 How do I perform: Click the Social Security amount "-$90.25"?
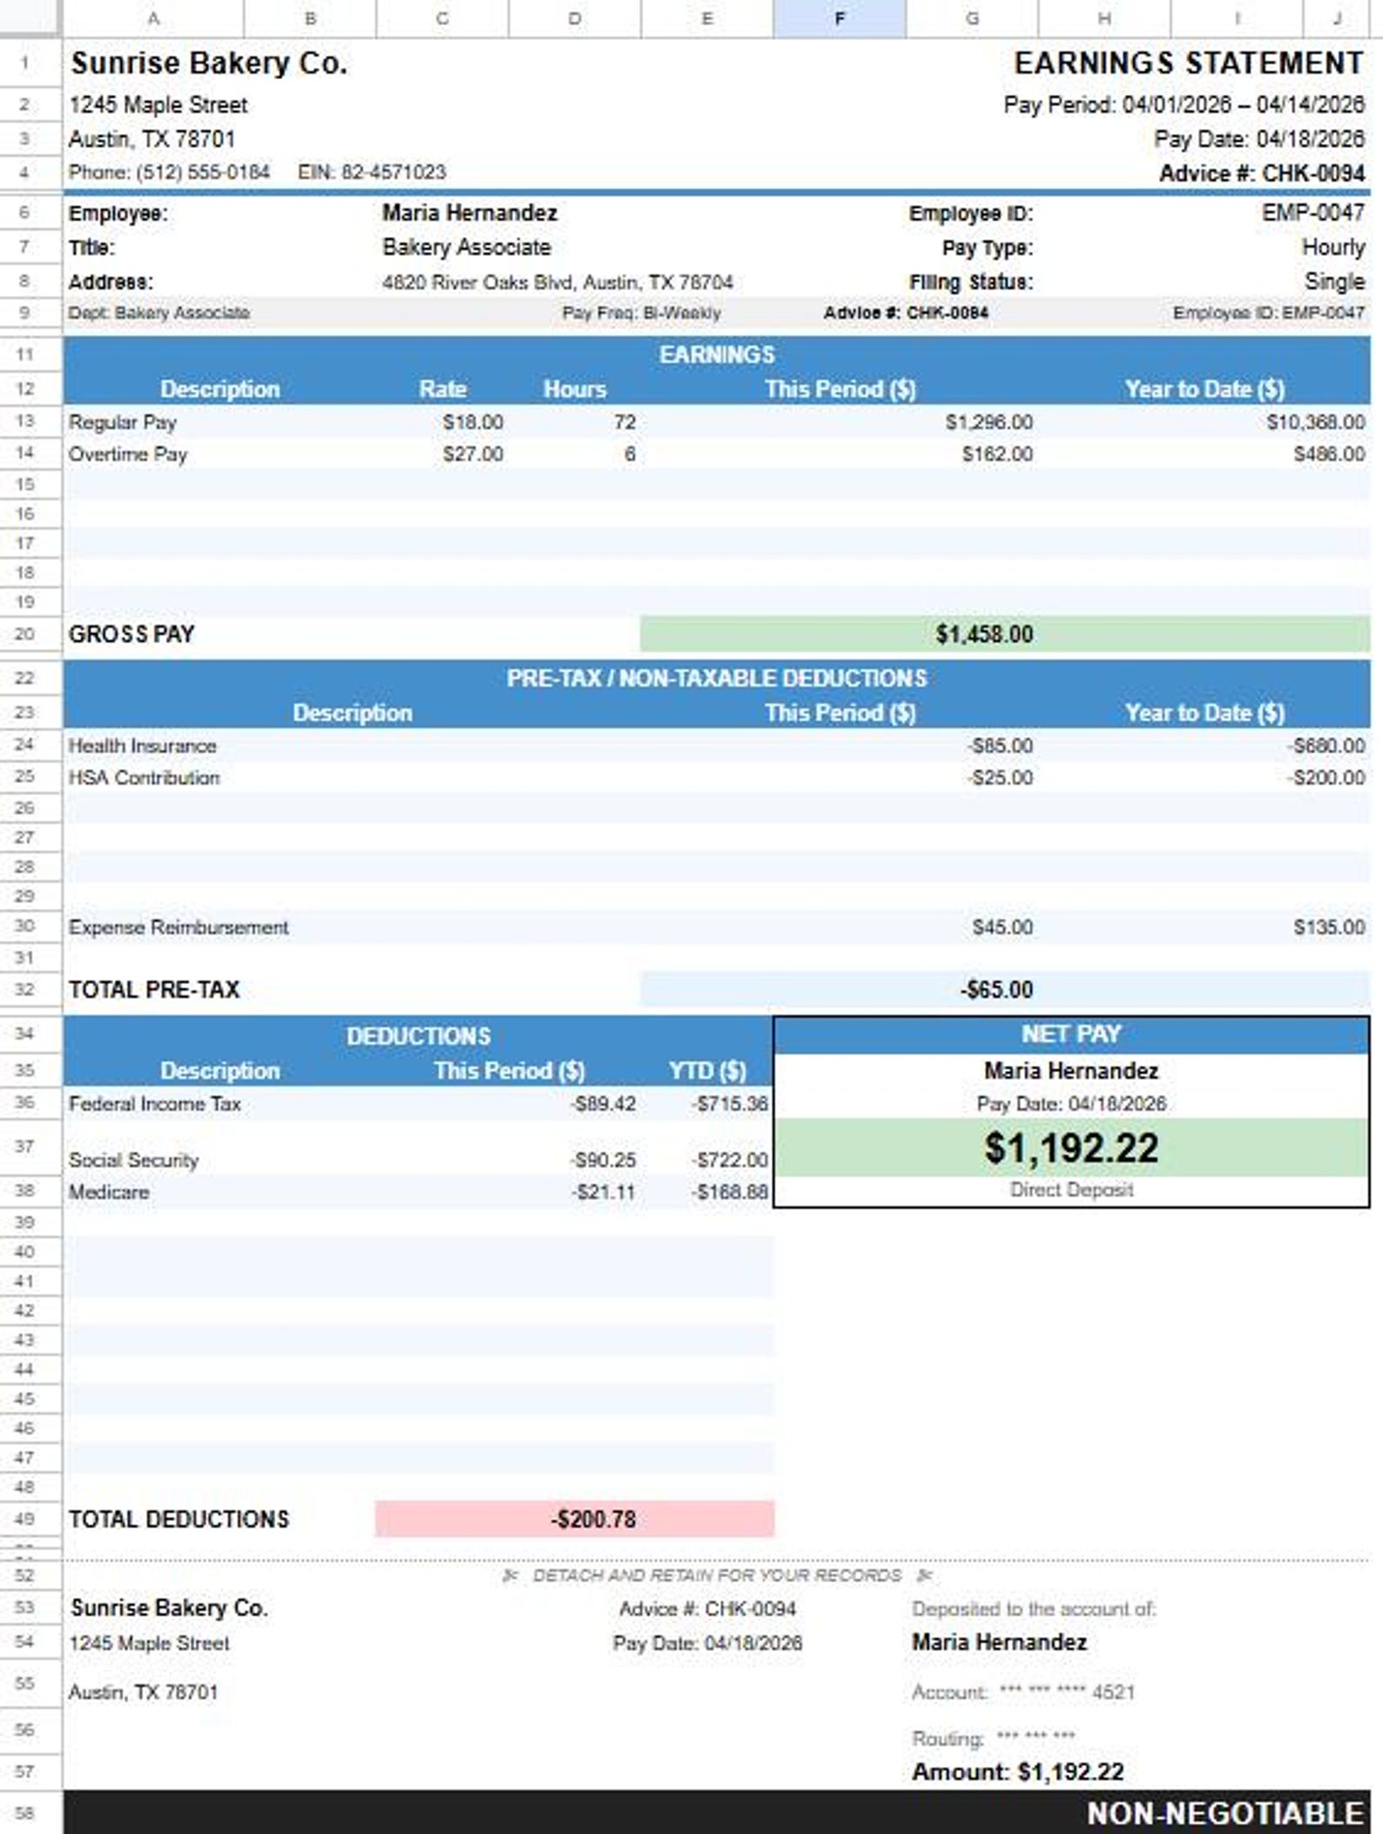(x=604, y=1160)
